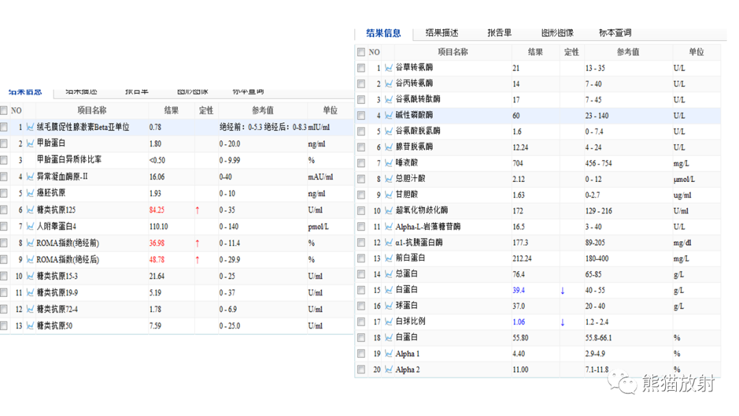The width and height of the screenshot is (739, 416).
Task: Open trend chart icon for 糖类抗原125
Action: point(30,209)
